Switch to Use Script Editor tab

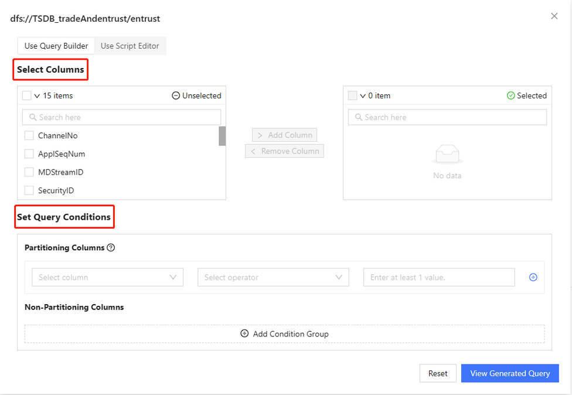point(130,46)
